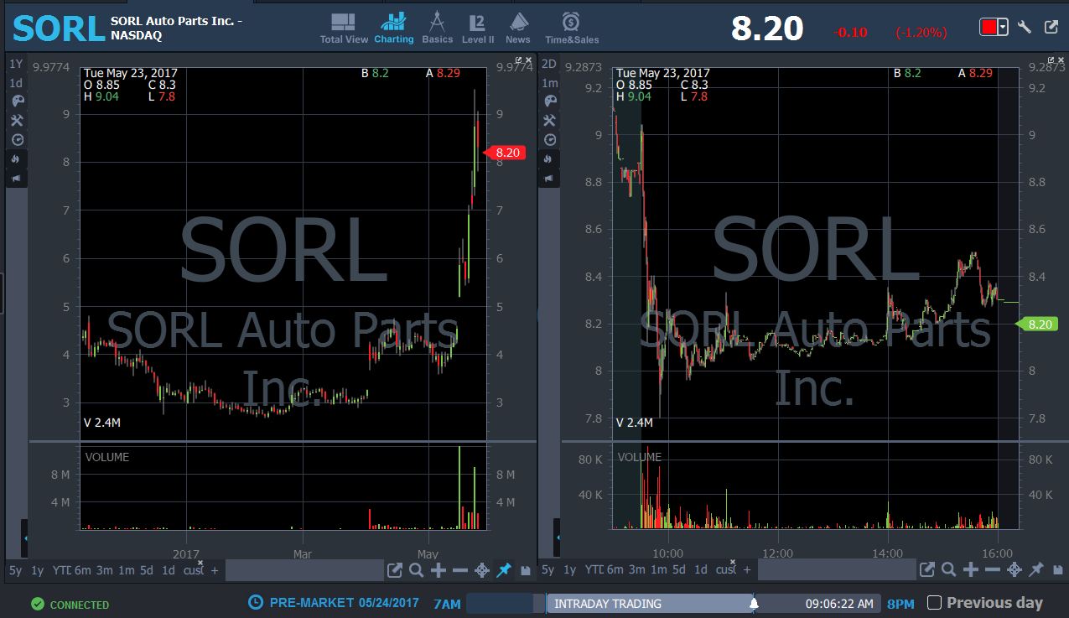
Task: Select 1d interval label on left chart sidebar
Action: pos(17,83)
